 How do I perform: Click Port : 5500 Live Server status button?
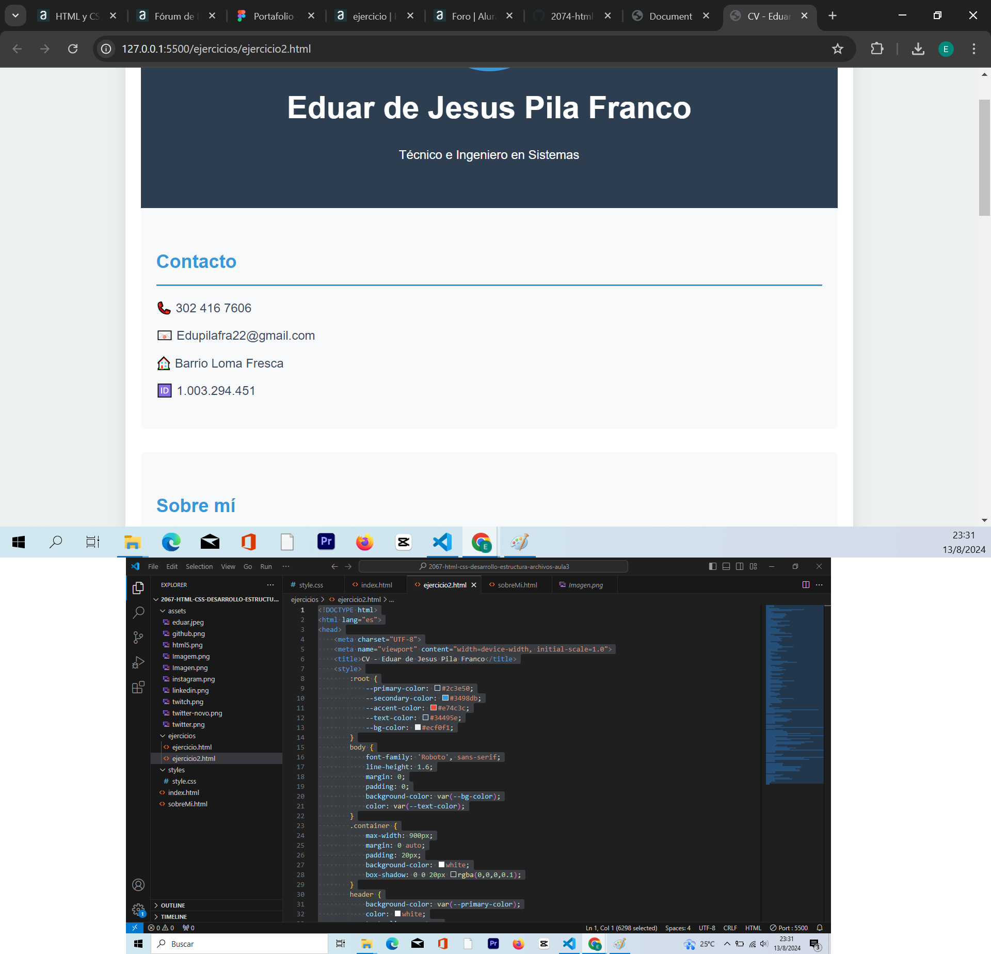789,928
